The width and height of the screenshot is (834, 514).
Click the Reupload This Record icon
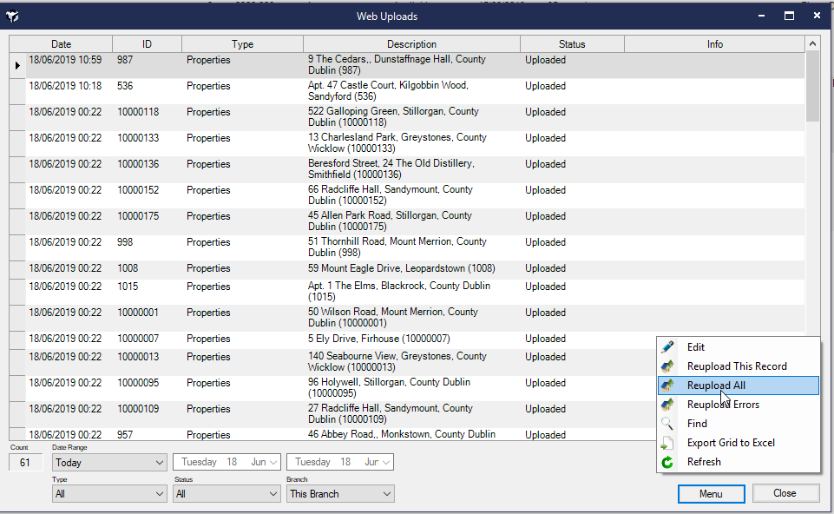click(x=667, y=366)
